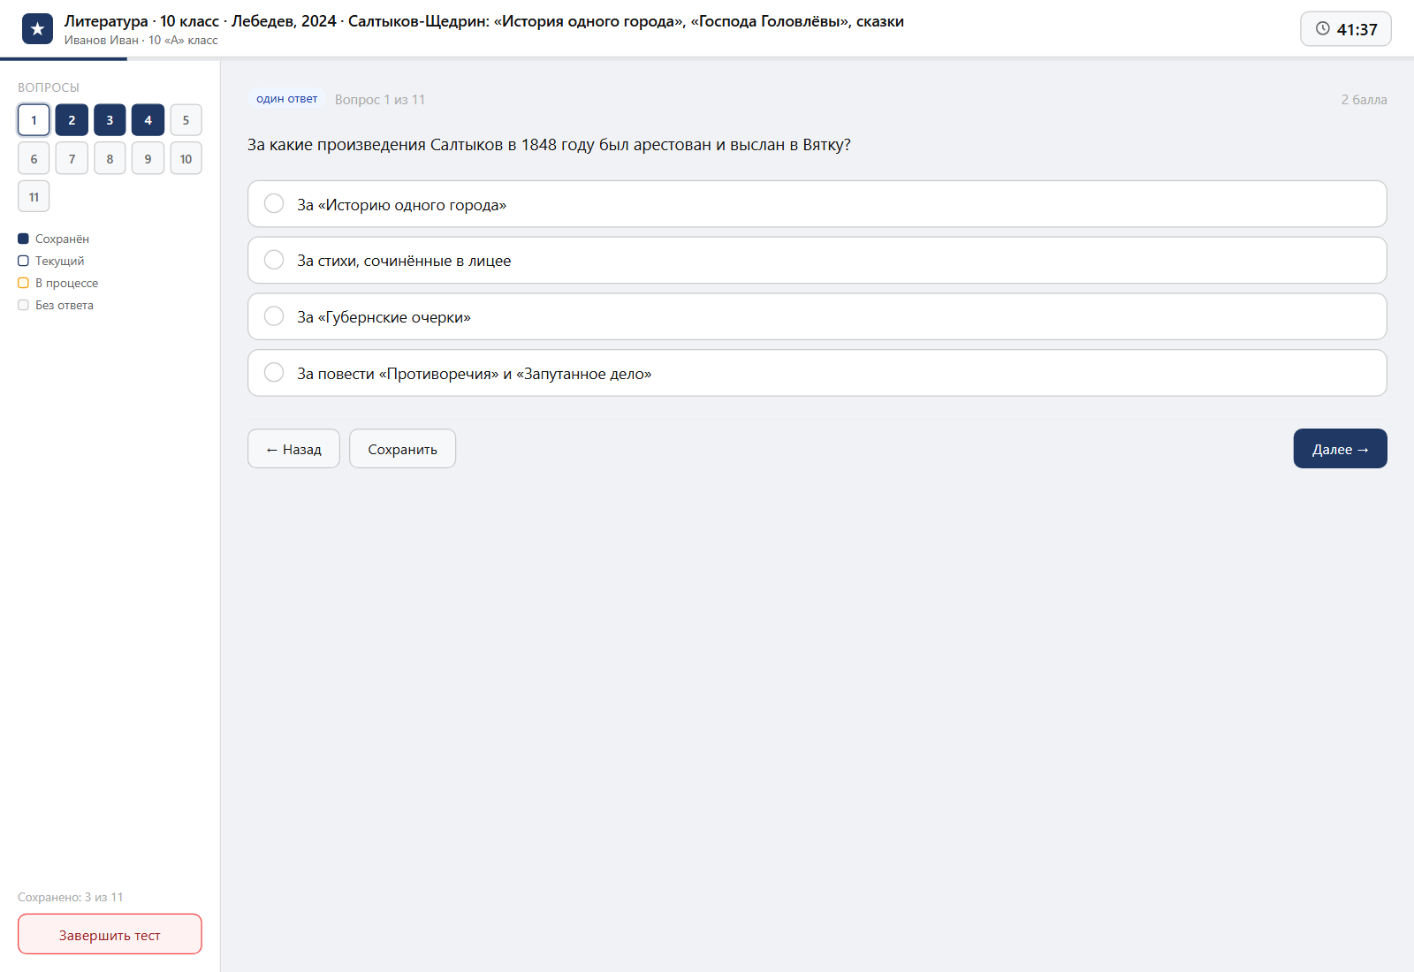Choose option «За «Губернские очерки»»
This screenshot has height=972, width=1414.
pos(817,316)
